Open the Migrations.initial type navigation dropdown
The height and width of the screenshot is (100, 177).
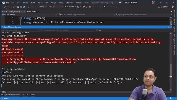[87, 14]
